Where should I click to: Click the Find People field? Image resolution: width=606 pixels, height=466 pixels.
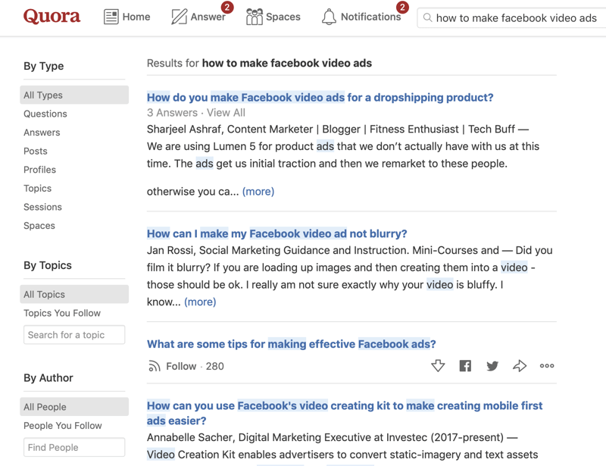point(74,447)
